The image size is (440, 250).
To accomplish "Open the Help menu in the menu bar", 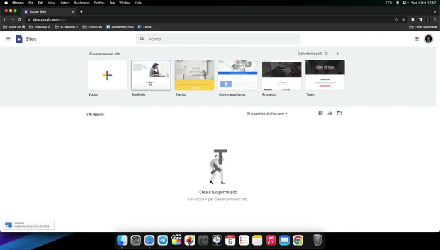I will point(138,3).
